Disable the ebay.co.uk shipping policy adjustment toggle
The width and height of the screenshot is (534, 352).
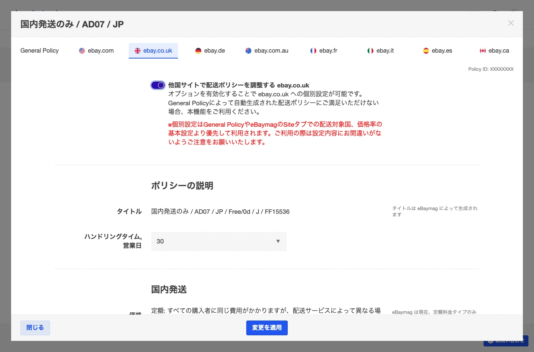point(158,85)
